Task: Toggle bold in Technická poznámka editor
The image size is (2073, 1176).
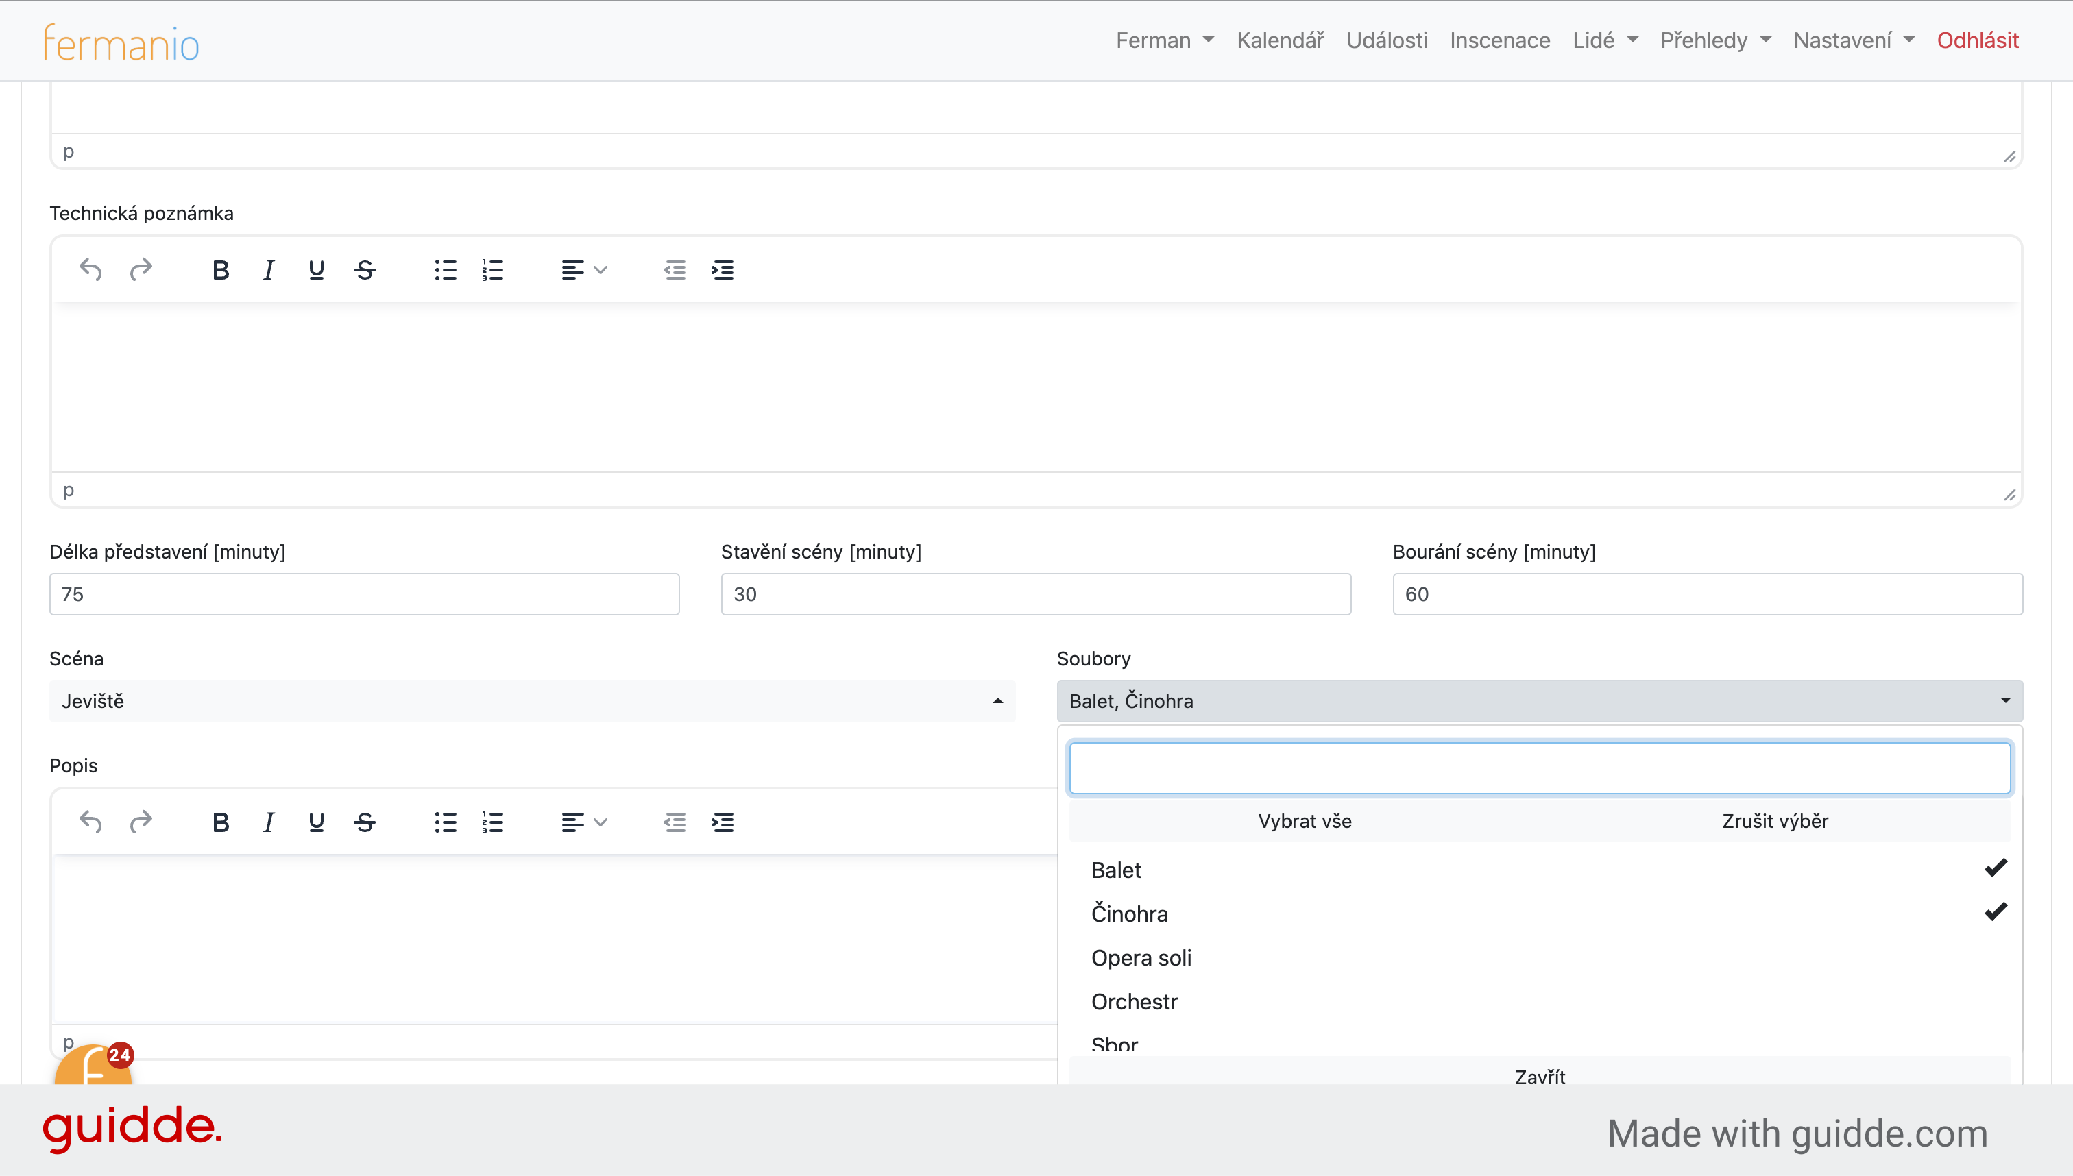Action: (x=221, y=270)
